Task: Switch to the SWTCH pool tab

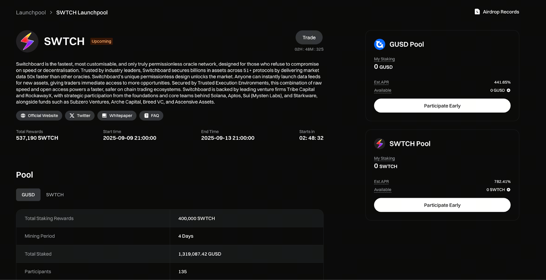Action: coord(55,195)
